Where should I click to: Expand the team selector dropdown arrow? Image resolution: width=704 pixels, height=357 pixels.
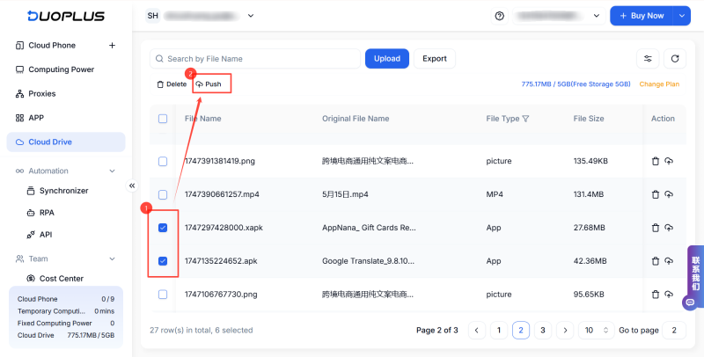[251, 16]
